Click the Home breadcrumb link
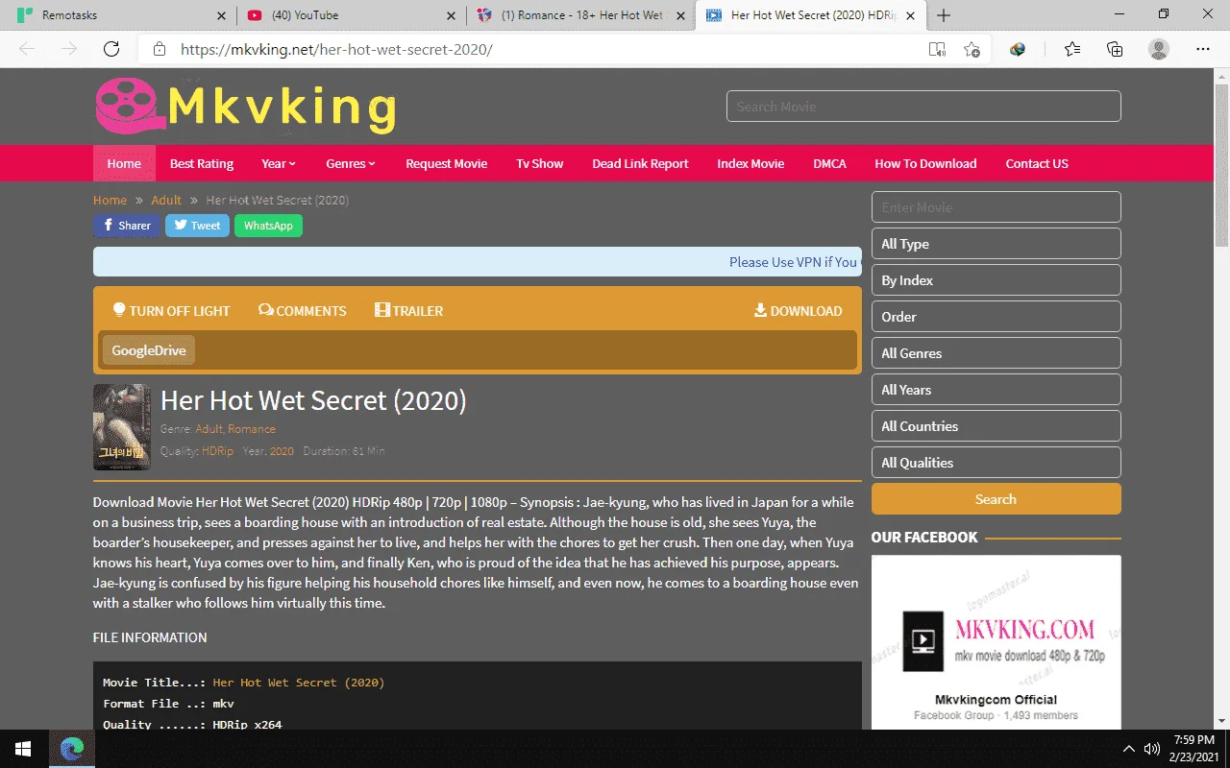The width and height of the screenshot is (1230, 768). tap(110, 200)
